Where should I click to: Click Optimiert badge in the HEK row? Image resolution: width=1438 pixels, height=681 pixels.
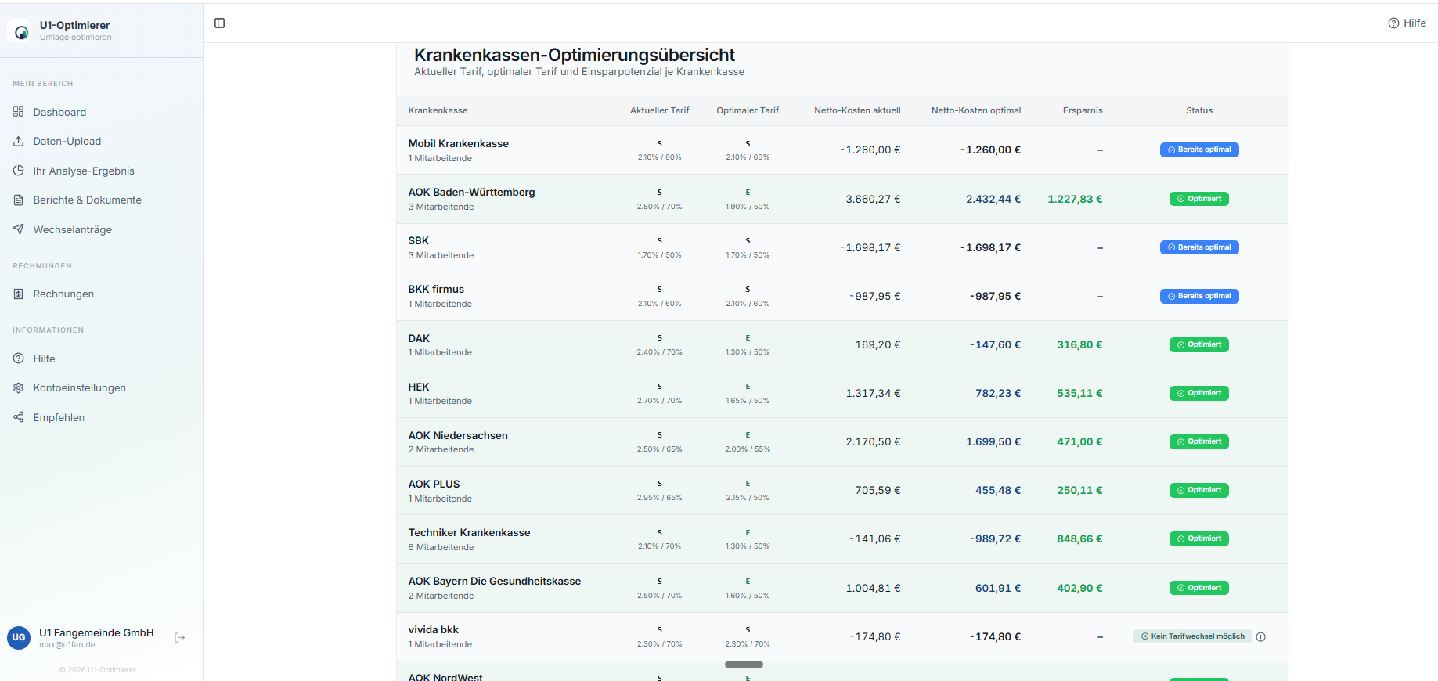point(1199,393)
